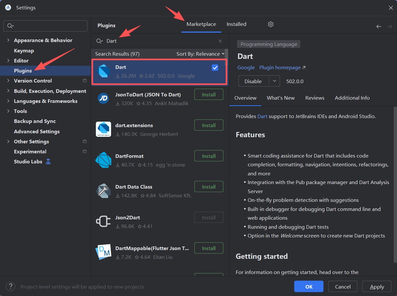
Task: Open the Additional Info tab
Action: click(x=352, y=98)
